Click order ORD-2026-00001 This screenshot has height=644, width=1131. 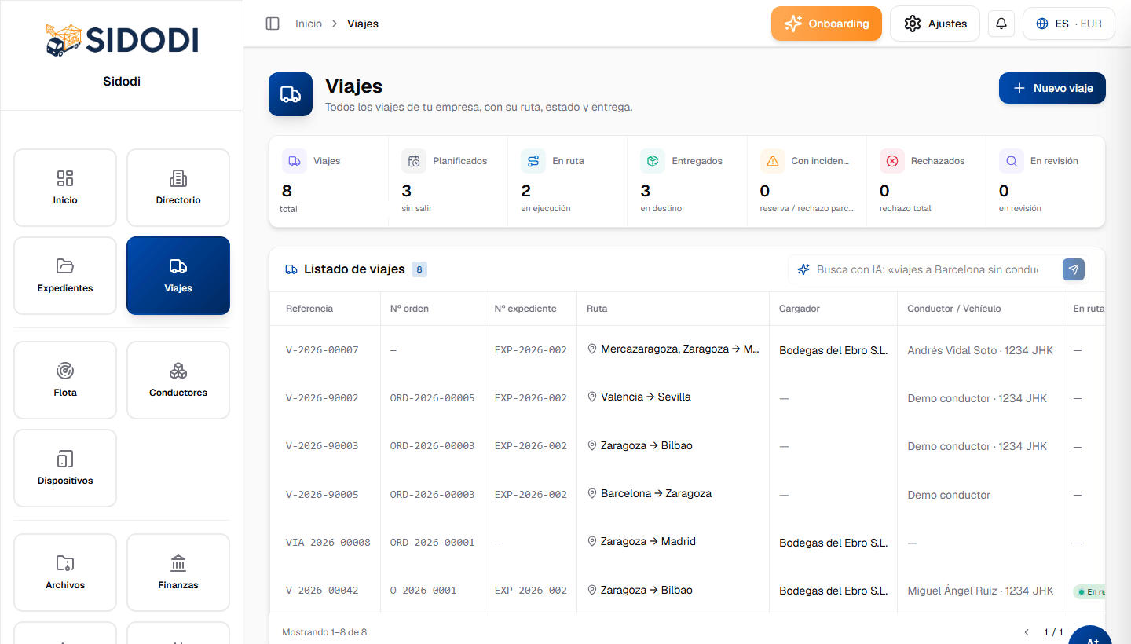tap(433, 543)
